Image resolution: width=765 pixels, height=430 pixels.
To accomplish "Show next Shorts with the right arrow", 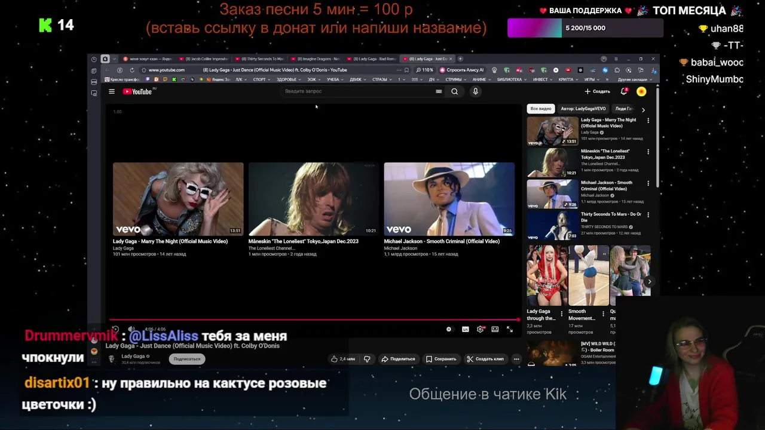I will (650, 281).
